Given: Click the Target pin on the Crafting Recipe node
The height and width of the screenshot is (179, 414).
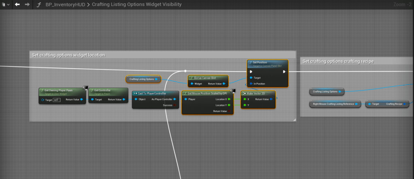Looking at the screenshot, I should coord(369,104).
